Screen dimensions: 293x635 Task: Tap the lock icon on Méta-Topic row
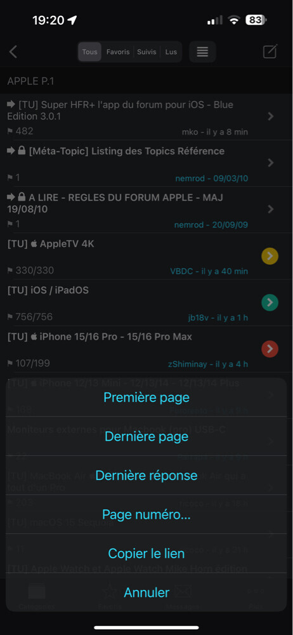[22, 151]
